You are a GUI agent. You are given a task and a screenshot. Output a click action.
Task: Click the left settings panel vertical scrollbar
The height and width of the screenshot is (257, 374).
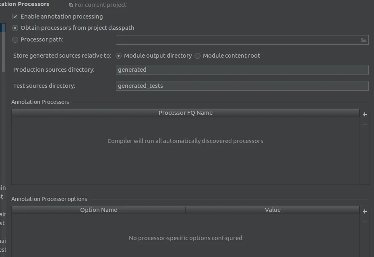[x=4, y=48]
